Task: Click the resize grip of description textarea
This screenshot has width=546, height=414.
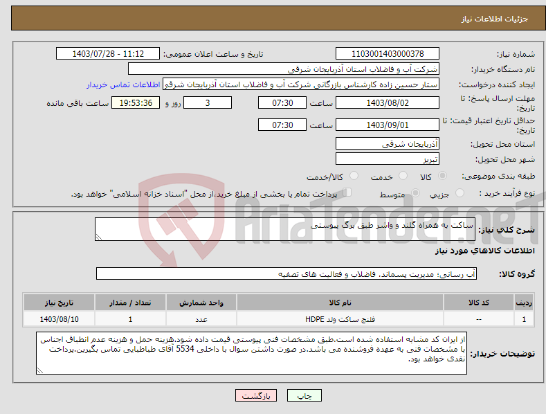Action: [x=98, y=237]
